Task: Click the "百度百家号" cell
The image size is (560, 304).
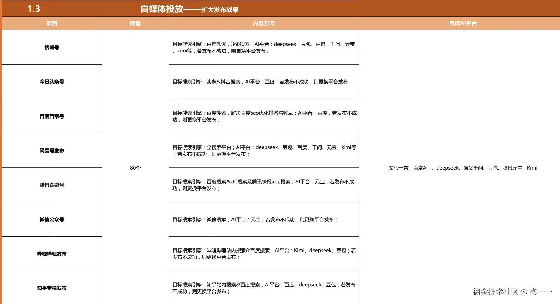Action: (51, 116)
